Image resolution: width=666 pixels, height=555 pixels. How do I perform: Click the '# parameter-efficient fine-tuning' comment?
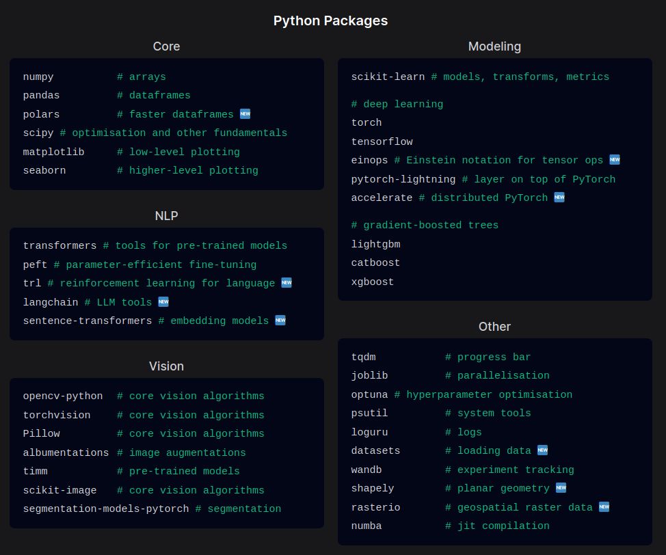(x=155, y=265)
